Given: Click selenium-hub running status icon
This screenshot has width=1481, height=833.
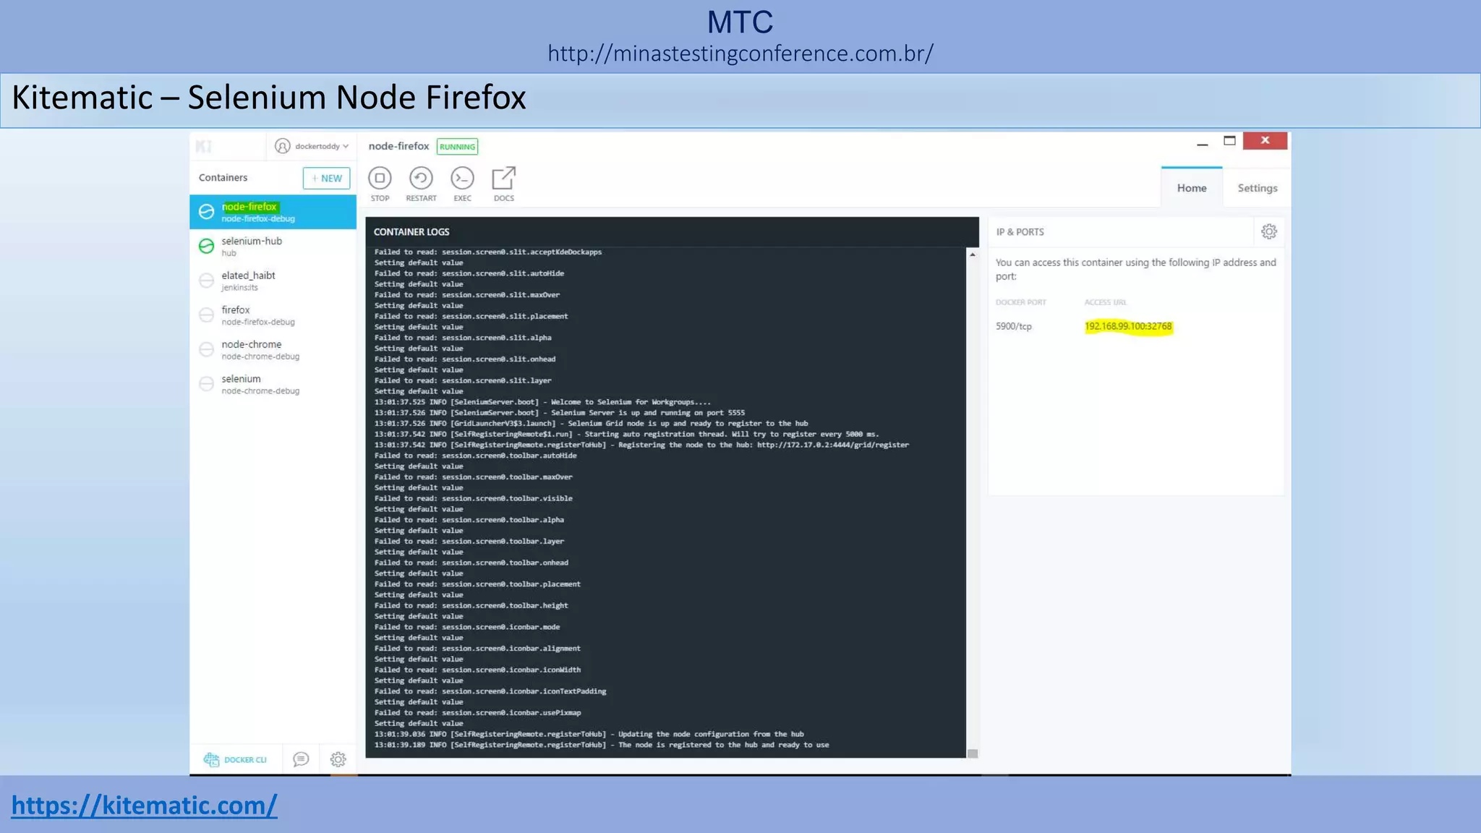Looking at the screenshot, I should [x=207, y=246].
